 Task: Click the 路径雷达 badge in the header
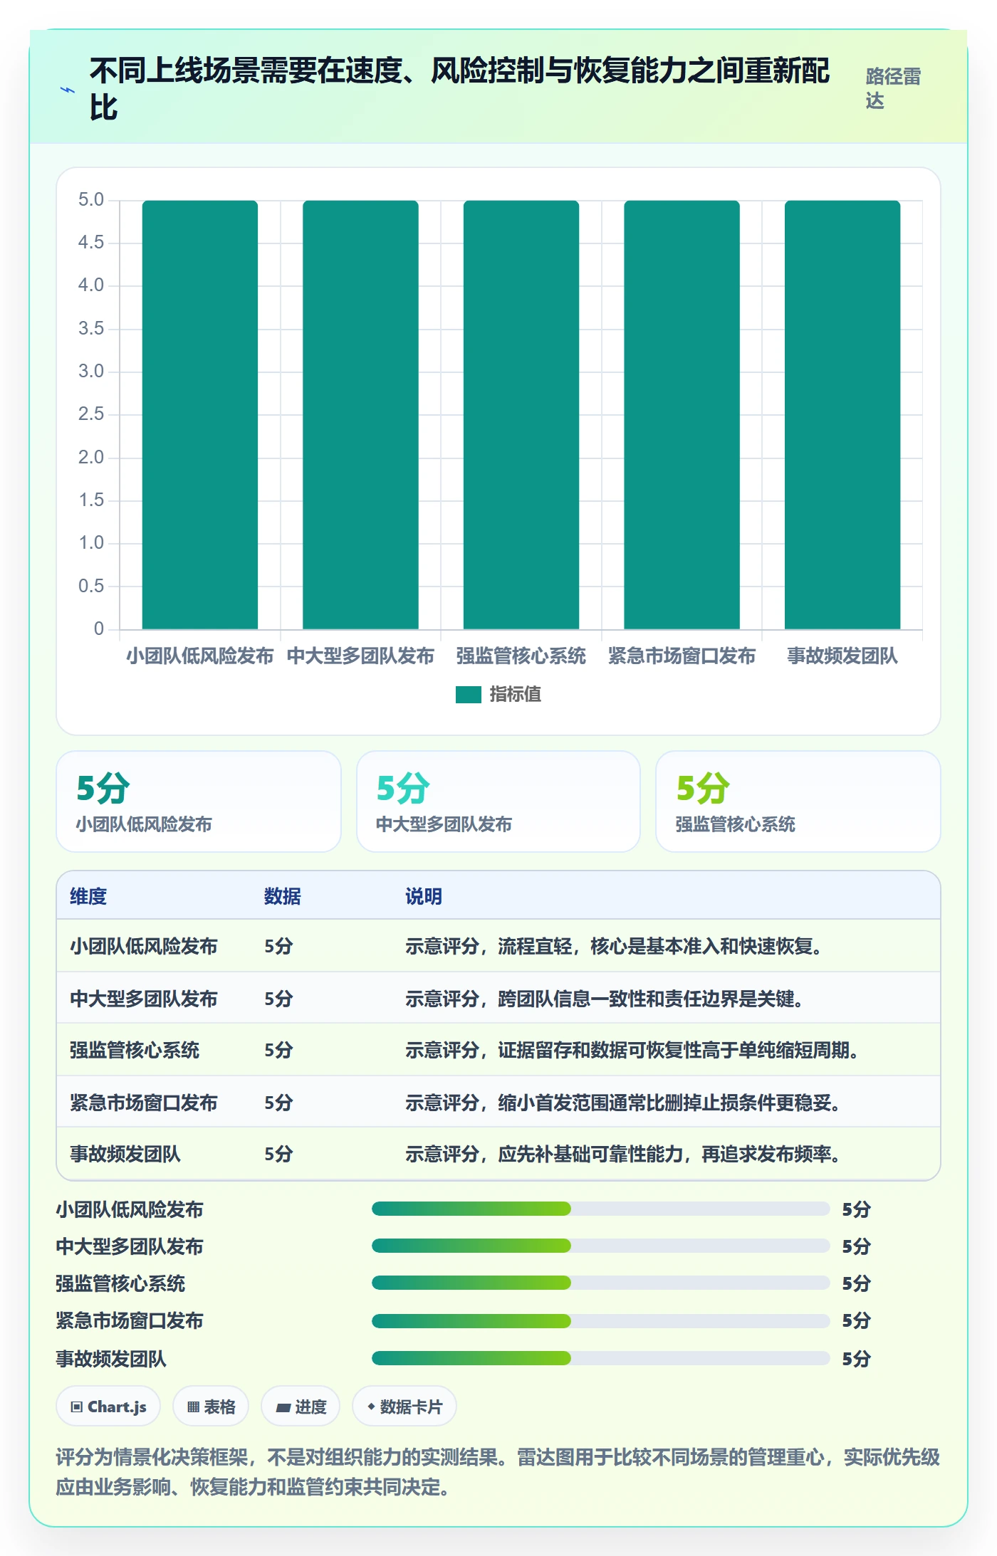coord(894,88)
